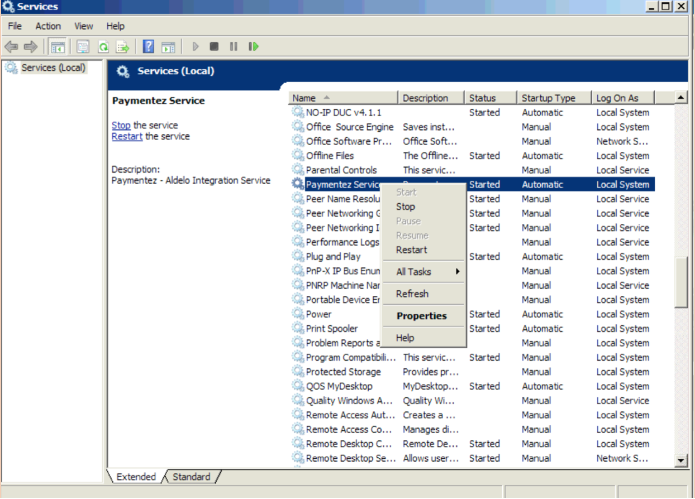Click the Back arrow in the toolbar
This screenshot has width=695, height=499.
tap(11, 47)
